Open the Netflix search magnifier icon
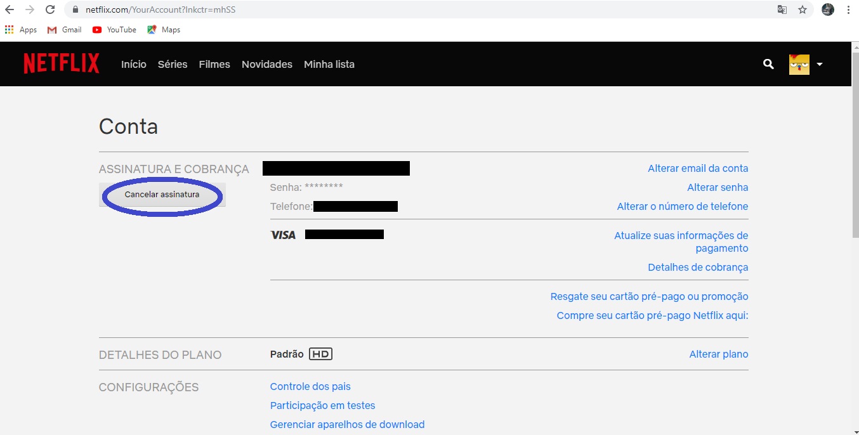 (768, 64)
